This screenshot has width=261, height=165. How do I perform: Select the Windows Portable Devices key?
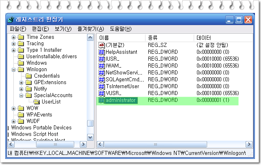(x=41, y=128)
